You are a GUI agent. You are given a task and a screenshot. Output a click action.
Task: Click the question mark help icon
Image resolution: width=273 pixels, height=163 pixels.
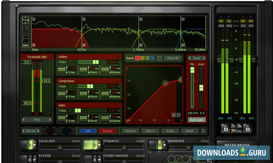203,131
